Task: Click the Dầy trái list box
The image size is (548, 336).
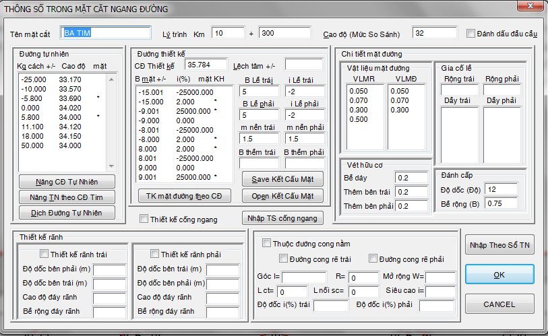Action: coord(460,135)
